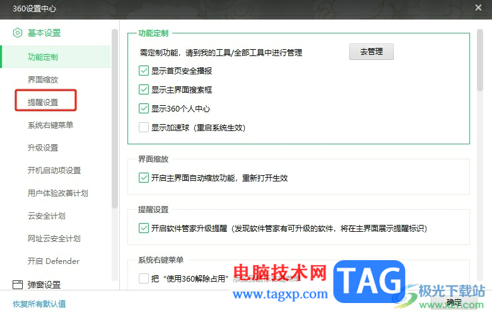Screen dimensions: 492x315
Task: Open 云安全计划 sidebar item
Action: [x=47, y=216]
